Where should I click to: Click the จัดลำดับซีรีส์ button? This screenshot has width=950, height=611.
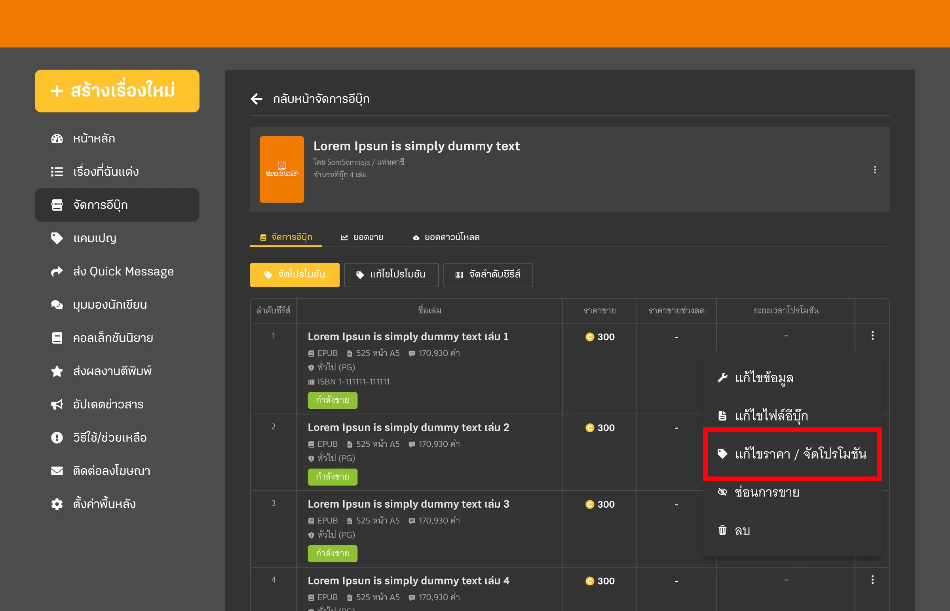488,275
